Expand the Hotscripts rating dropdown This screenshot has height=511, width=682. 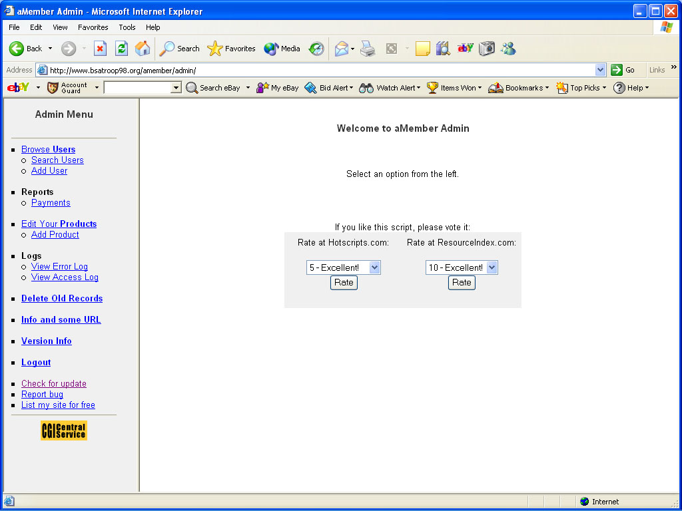[374, 267]
